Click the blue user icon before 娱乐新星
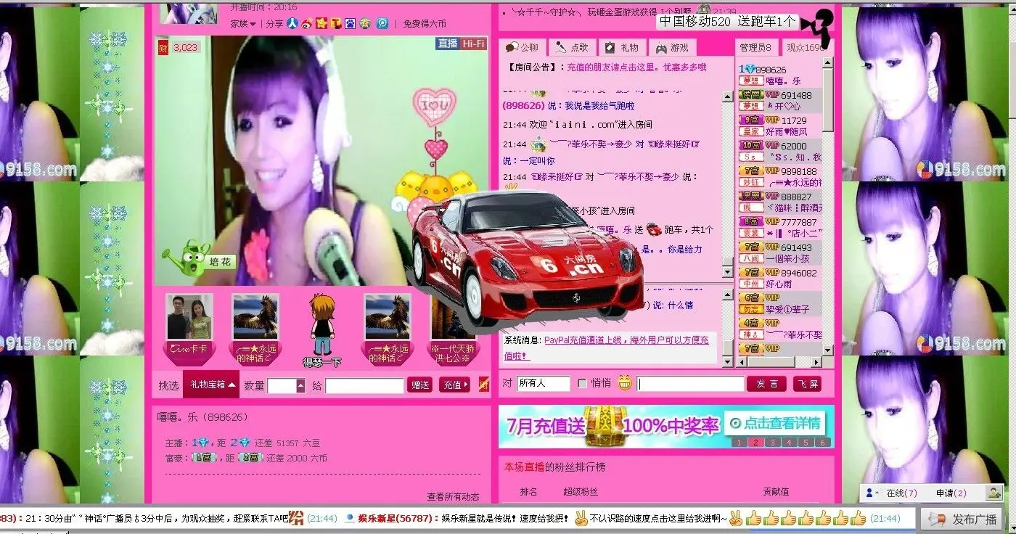Image resolution: width=1016 pixels, height=534 pixels. pyautogui.click(x=350, y=519)
